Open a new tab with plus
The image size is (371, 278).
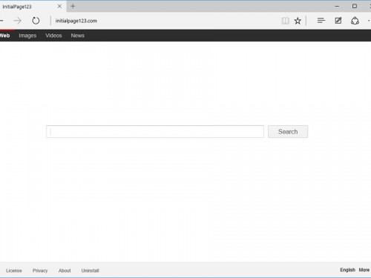pyautogui.click(x=73, y=6)
